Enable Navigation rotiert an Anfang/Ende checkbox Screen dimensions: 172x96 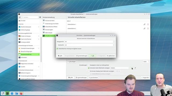coord(89,65)
